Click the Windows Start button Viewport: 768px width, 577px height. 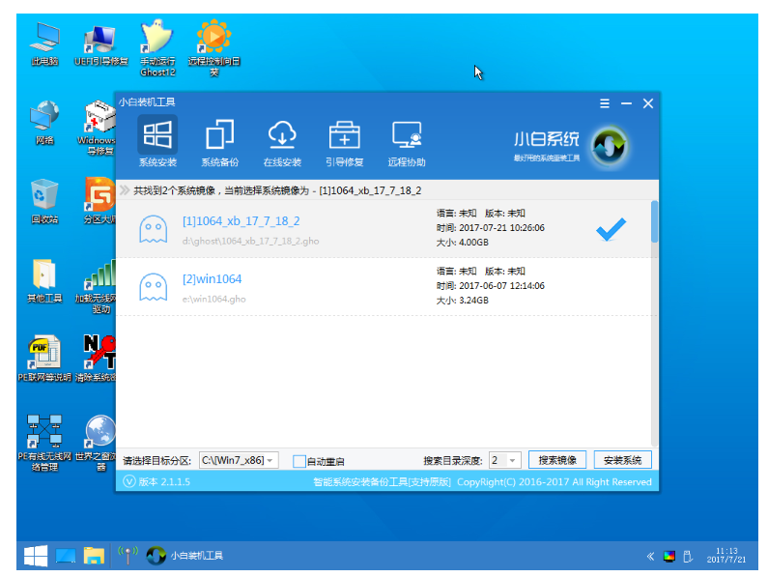tap(36, 556)
